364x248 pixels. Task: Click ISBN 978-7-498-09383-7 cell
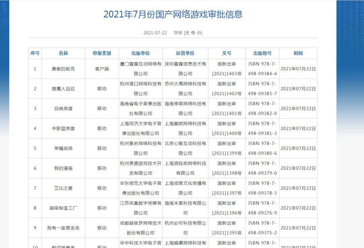[262, 89]
